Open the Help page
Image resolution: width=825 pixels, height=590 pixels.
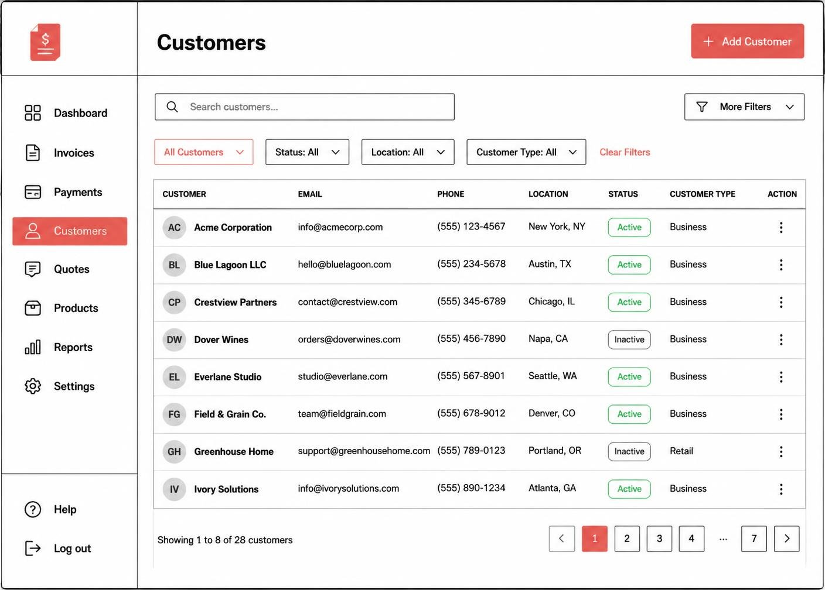[51, 509]
